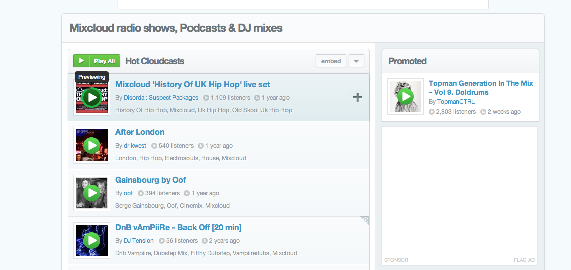Viewport: 571px width, 270px height.
Task: Open Topman Generation In The Mix title link
Action: click(481, 88)
